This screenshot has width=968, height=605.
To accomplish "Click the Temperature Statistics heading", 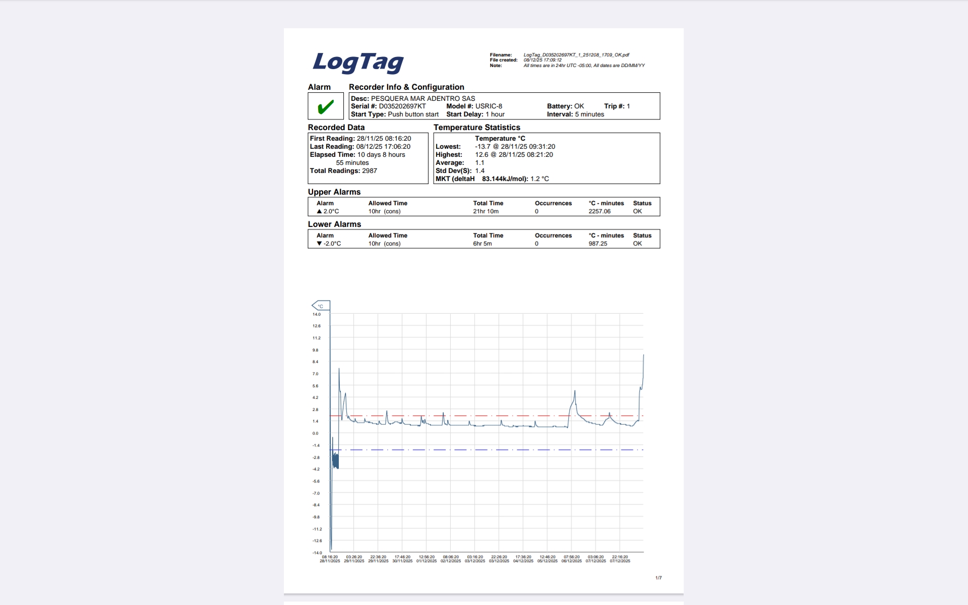I will click(476, 128).
